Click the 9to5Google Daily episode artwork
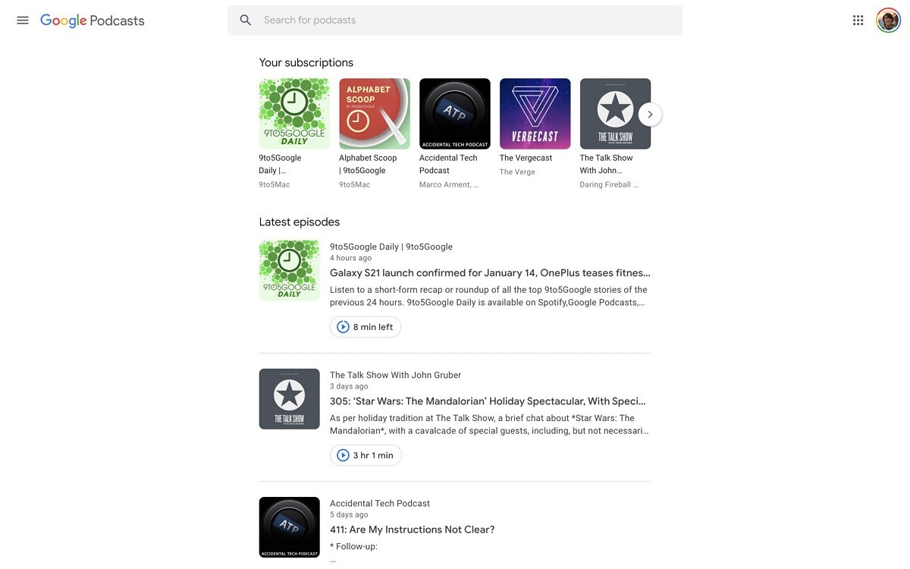 click(x=289, y=271)
